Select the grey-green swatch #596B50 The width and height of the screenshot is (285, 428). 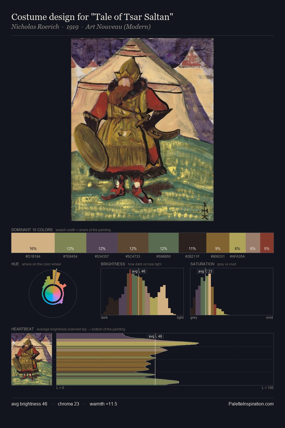(164, 243)
